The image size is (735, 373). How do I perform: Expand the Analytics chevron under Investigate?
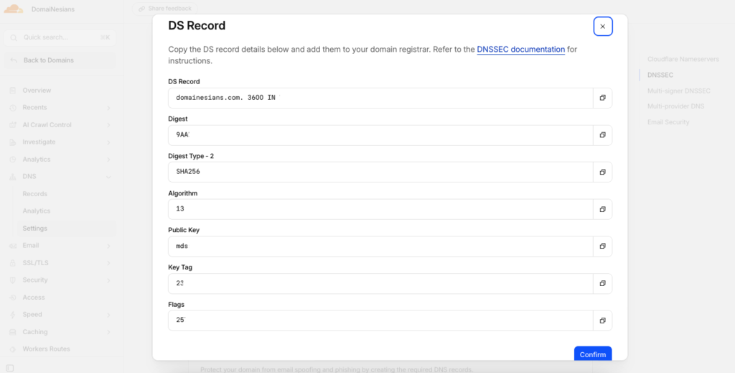point(109,160)
